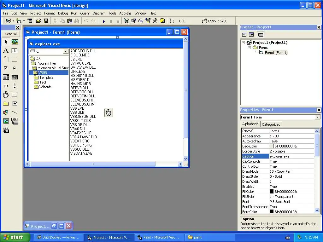Viewport: 323px width, 242px height.
Task: Select the PictureBox control in the toolbox
Action: (x=15, y=42)
